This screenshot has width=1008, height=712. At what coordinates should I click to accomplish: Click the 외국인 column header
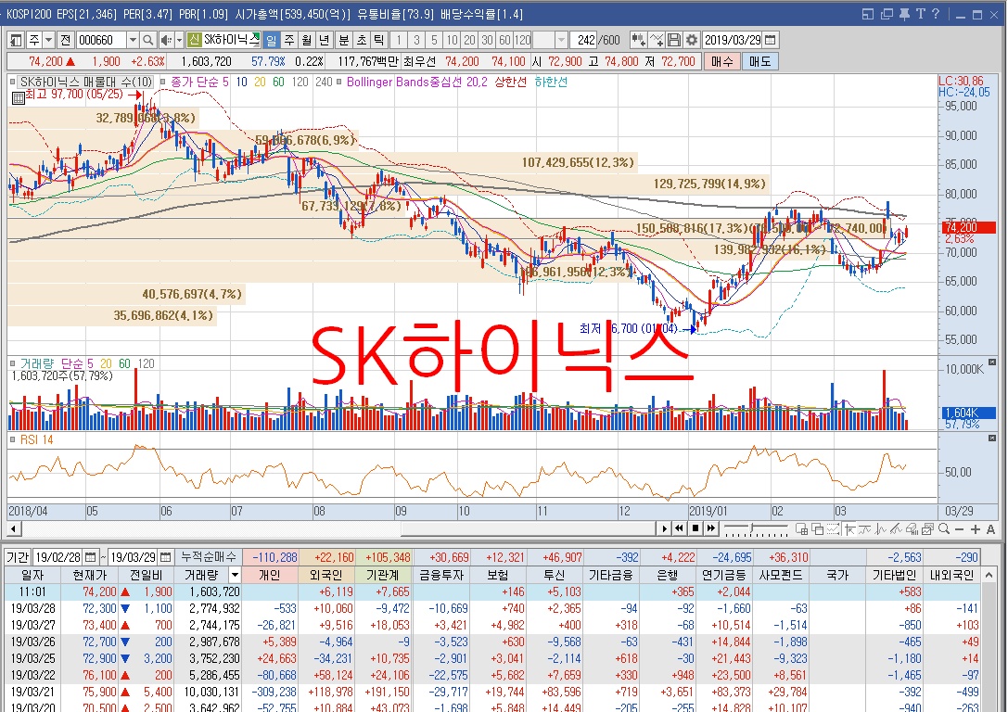(x=326, y=575)
